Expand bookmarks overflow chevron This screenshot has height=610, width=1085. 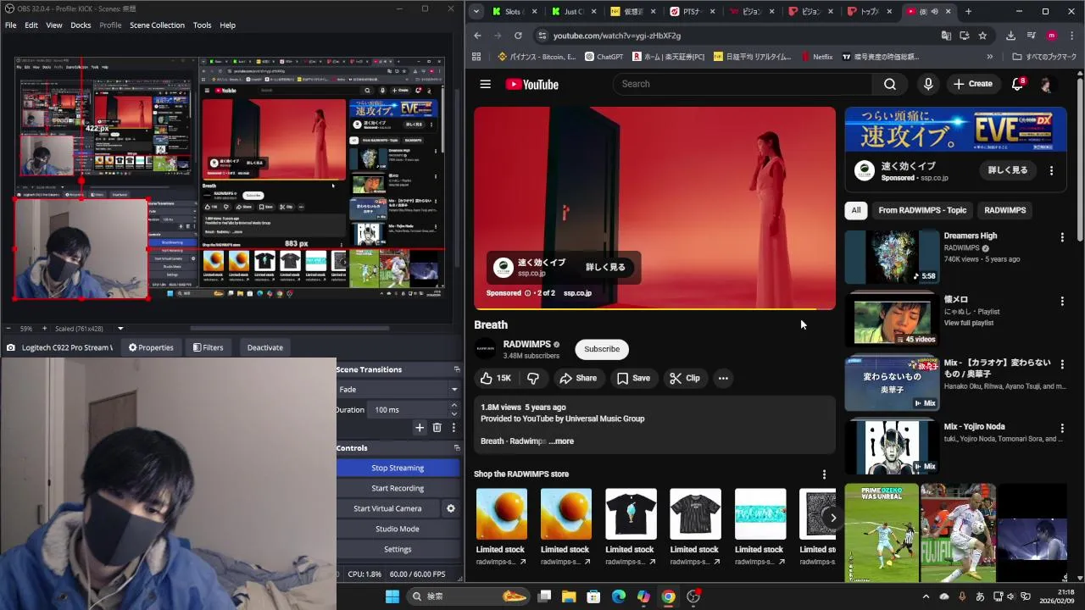coord(989,57)
